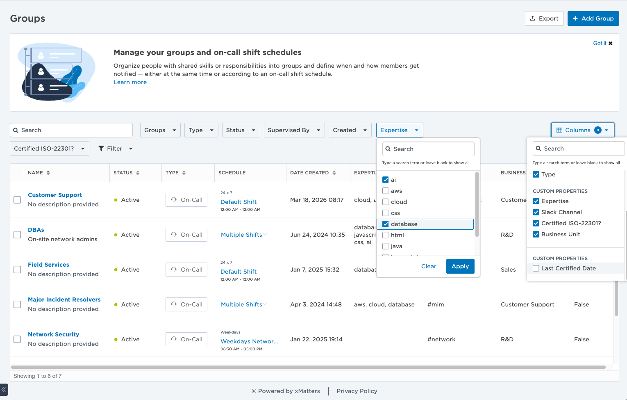Open the Certified ISO-22301? dropdown
Image resolution: width=627 pixels, height=400 pixels.
[x=50, y=149]
